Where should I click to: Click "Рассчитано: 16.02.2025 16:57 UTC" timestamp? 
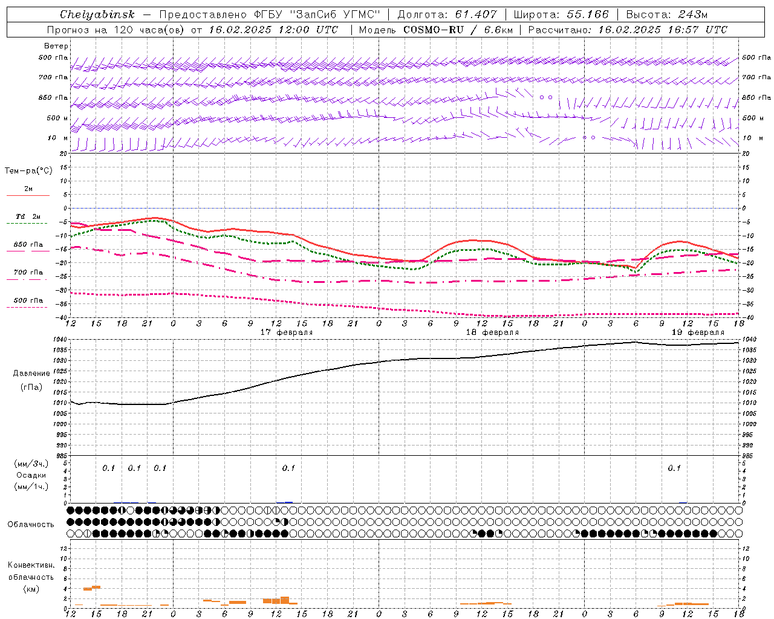pos(628,30)
